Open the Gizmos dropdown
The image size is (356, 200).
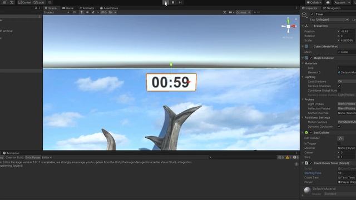tap(243, 12)
